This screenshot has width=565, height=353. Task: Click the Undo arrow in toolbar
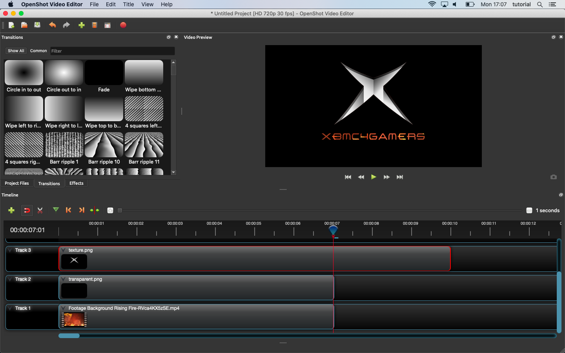pos(52,25)
